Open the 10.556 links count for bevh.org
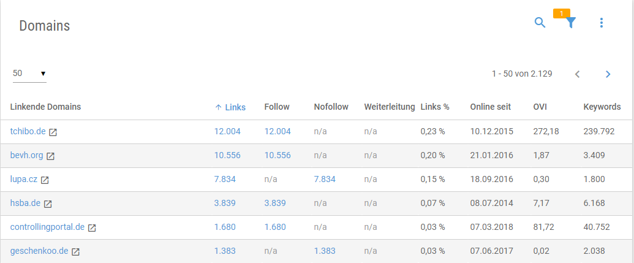Screen dimensions: 634x263 click(x=227, y=155)
